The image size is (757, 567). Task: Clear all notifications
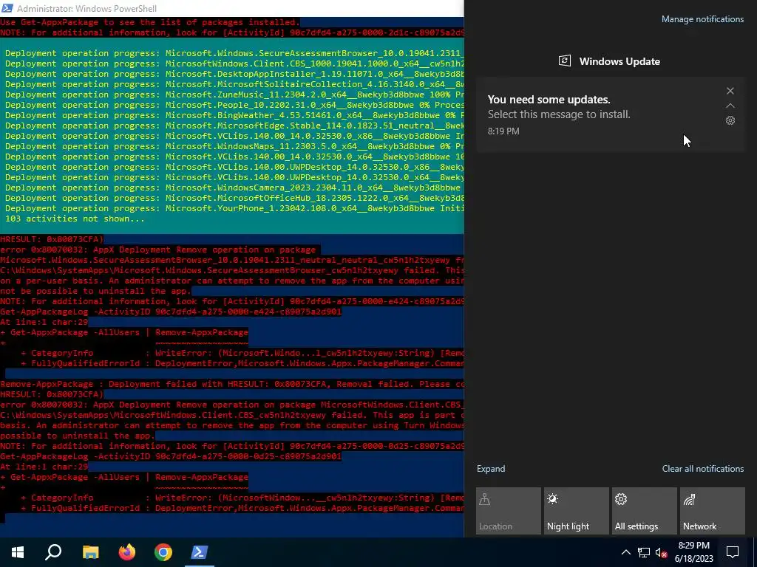[x=702, y=469]
